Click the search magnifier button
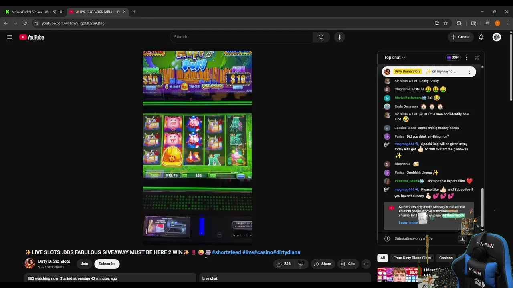Image resolution: width=513 pixels, height=288 pixels. [321, 37]
